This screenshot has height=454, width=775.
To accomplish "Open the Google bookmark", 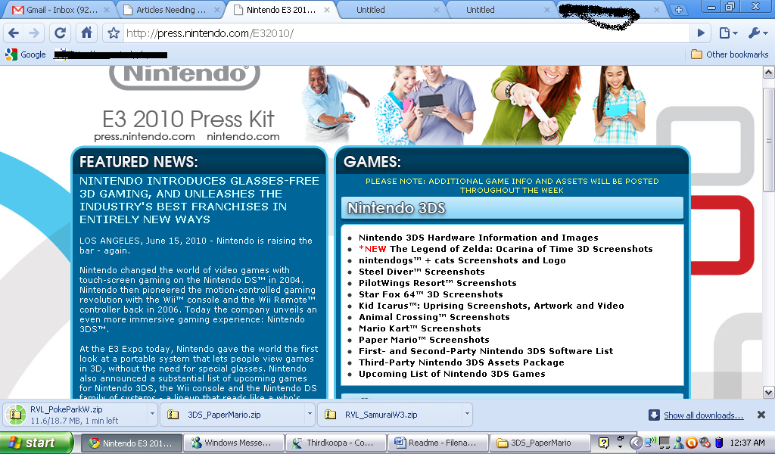I will tap(26, 54).
